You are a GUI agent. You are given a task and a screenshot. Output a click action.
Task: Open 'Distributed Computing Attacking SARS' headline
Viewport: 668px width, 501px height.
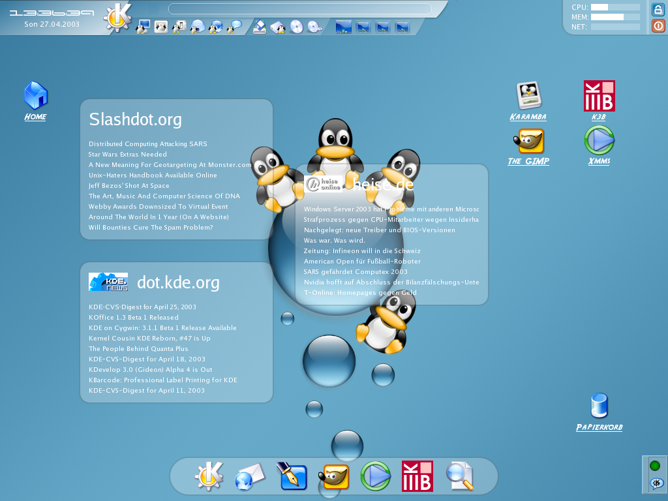[x=148, y=144]
